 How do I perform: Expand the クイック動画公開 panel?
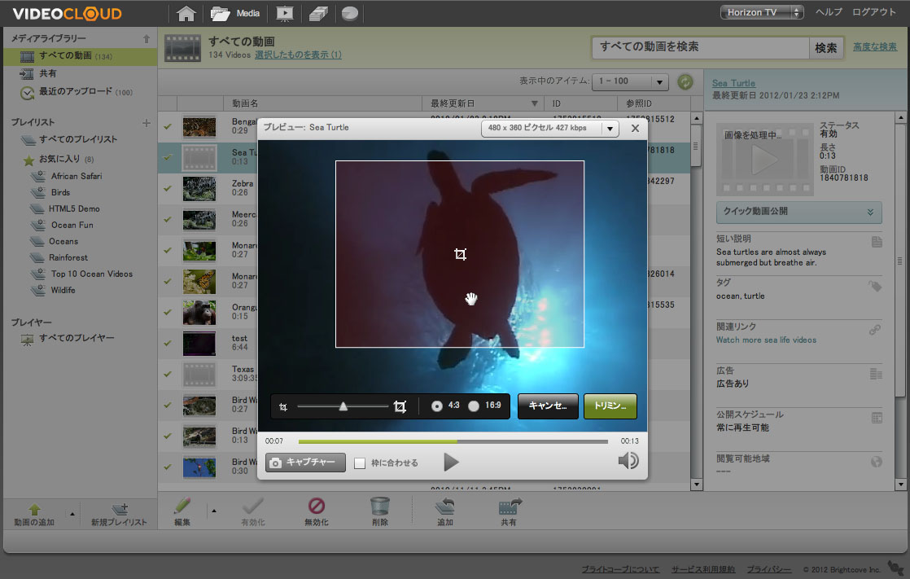798,212
